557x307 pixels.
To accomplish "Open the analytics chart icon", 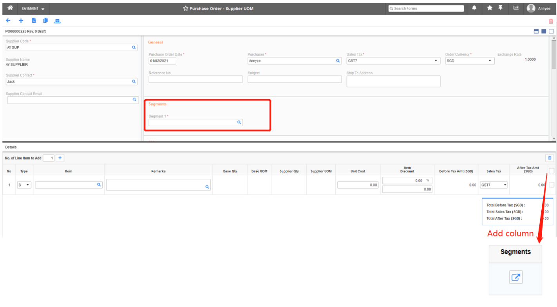I will (516, 8).
